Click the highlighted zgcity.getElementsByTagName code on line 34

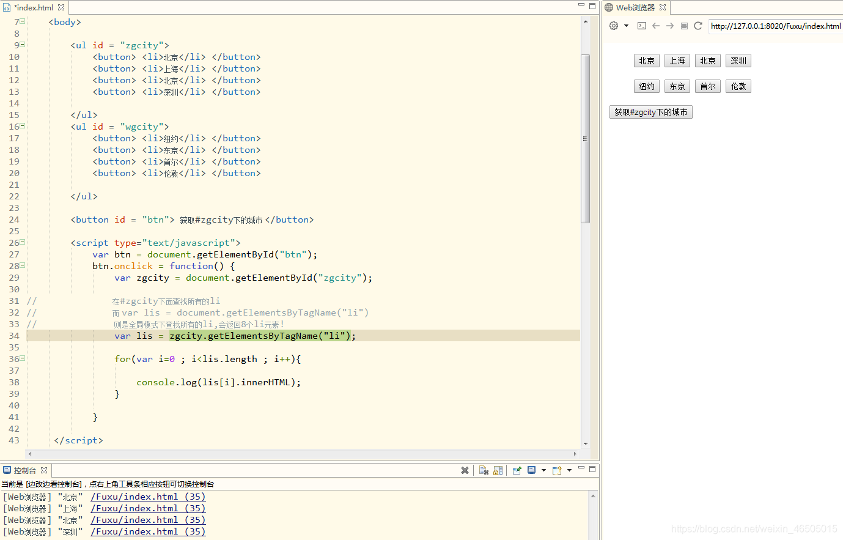click(x=260, y=336)
